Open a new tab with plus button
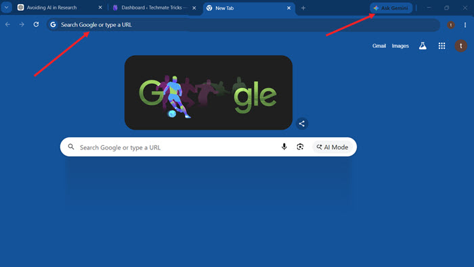This screenshot has width=474, height=267. (303, 8)
